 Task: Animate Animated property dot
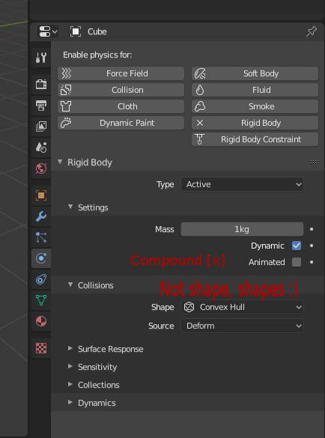(x=312, y=262)
